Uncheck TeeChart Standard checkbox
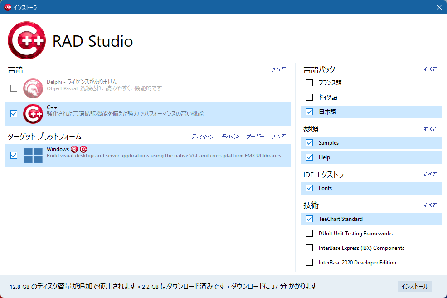 [309, 219]
